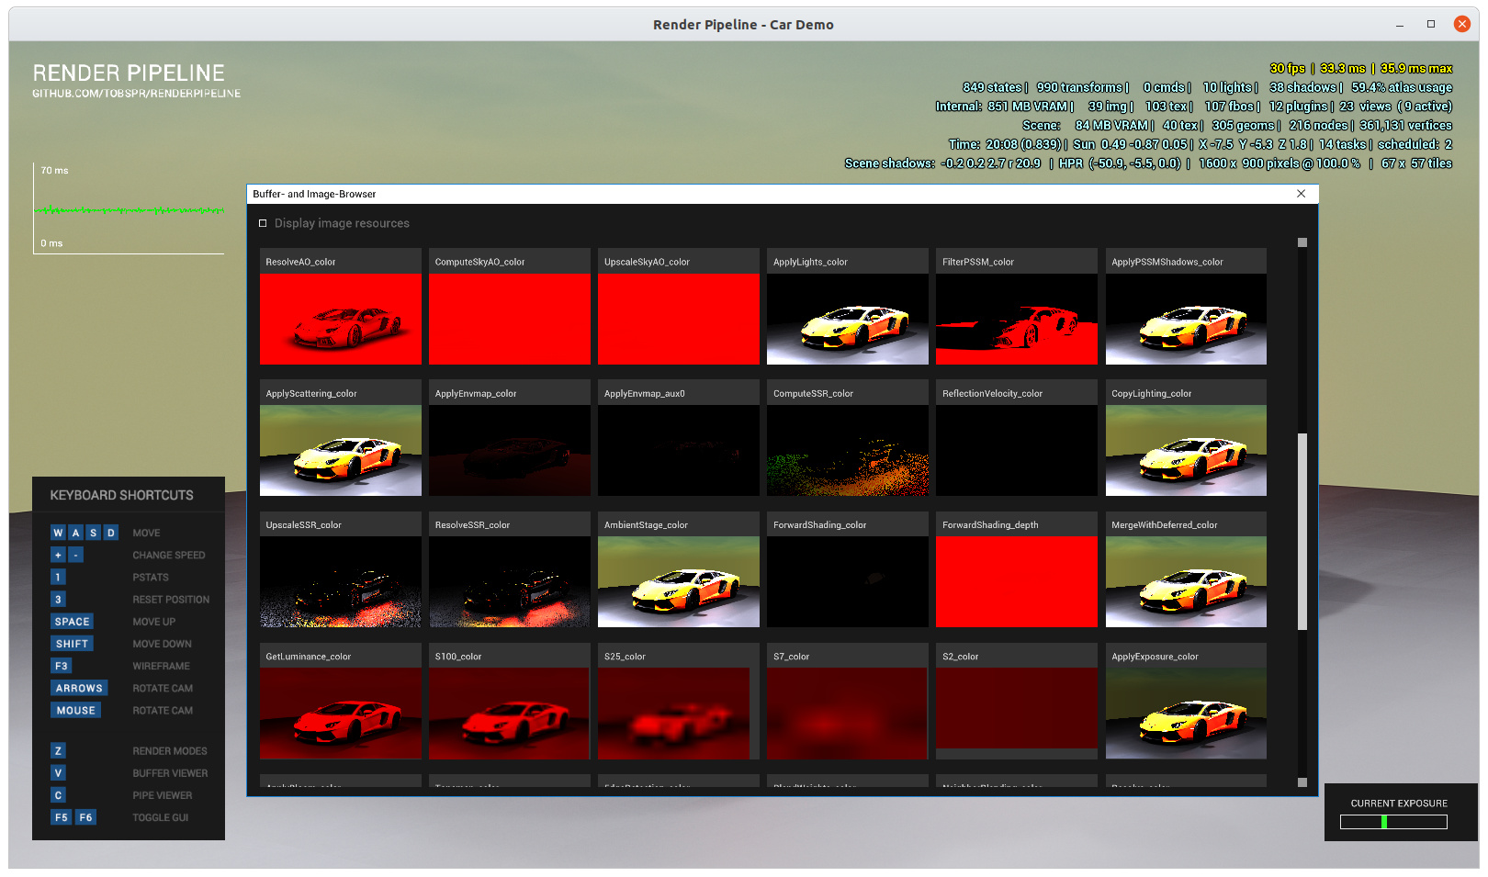Click the V key icon for buffer viewer
This screenshot has height=877, width=1488.
[x=58, y=773]
